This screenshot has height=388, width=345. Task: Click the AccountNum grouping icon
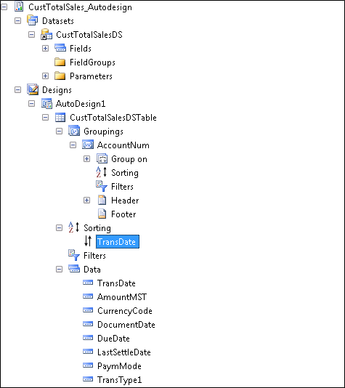click(x=88, y=145)
